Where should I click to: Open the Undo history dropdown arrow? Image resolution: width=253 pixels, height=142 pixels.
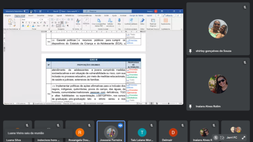pyautogui.click(x=37, y=11)
